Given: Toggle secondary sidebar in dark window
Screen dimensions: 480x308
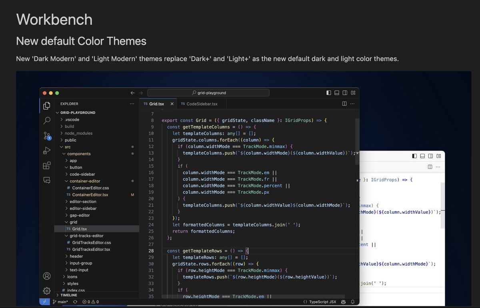Looking at the screenshot, I should coord(345,93).
